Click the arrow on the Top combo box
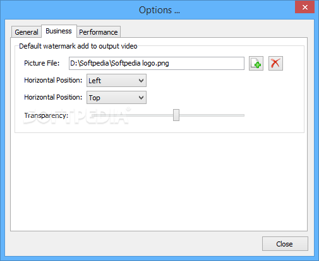Screen dimensions: 319x261 [141, 98]
